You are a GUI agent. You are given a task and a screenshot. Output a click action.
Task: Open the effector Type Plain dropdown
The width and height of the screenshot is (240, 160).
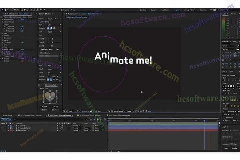click(x=54, y=66)
